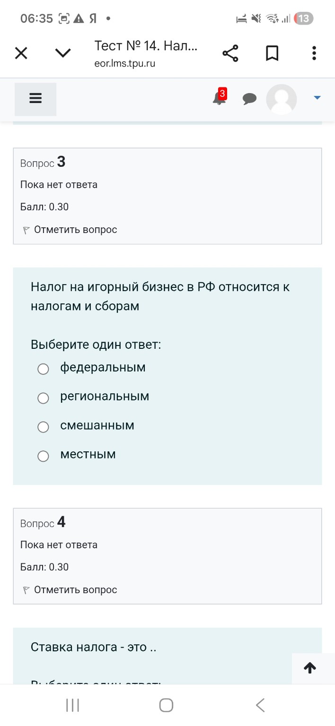Open the browser three-dot overflow menu
The width and height of the screenshot is (335, 726).
coord(314,53)
